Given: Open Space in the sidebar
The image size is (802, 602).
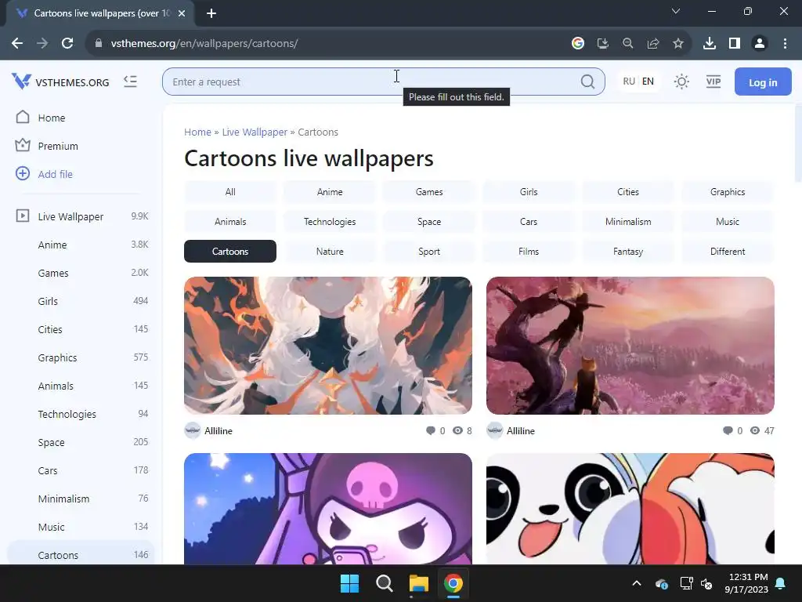Looking at the screenshot, I should (x=81, y=442).
